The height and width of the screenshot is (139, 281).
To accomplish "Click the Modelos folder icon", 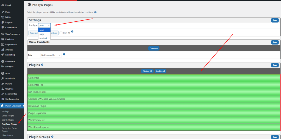I will coord(3,66).
